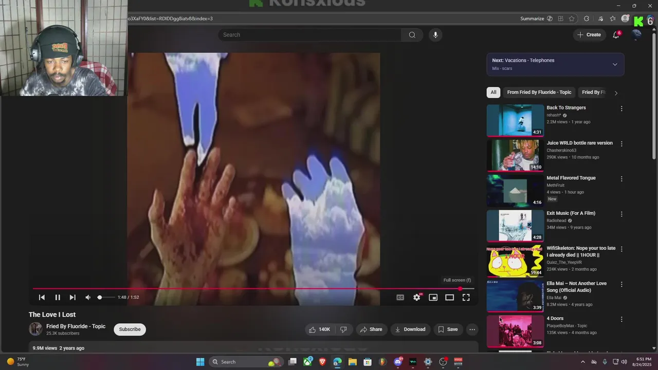This screenshot has height=370, width=658.
Task: Open options for Back To Strangers
Action: coord(622,108)
